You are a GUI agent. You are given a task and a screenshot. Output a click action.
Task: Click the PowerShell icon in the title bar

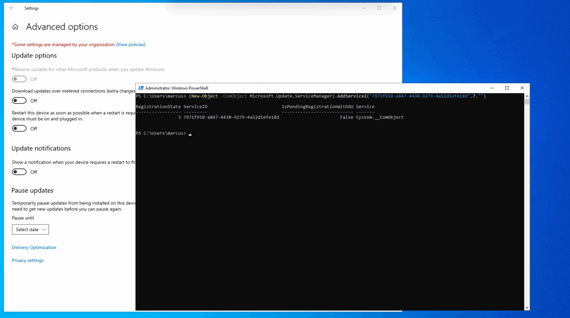coord(141,88)
